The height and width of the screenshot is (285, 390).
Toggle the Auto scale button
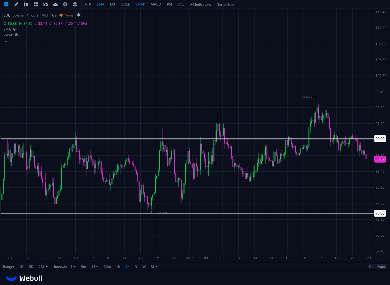(381, 266)
